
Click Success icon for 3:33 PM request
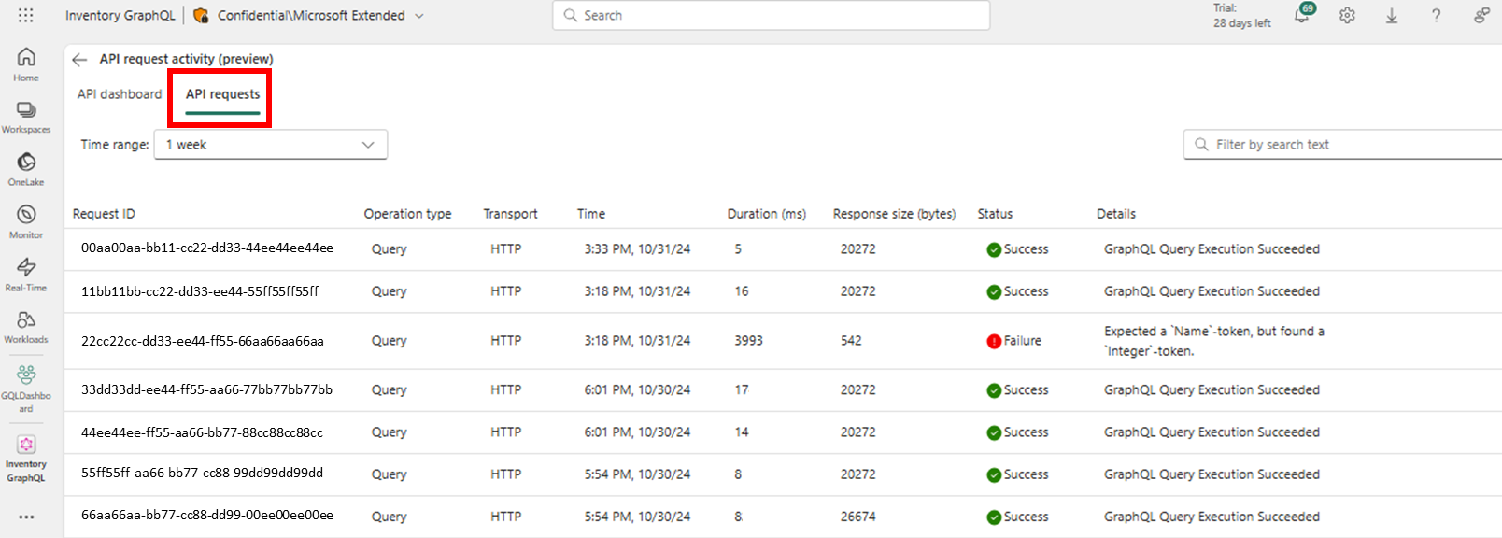click(x=994, y=249)
